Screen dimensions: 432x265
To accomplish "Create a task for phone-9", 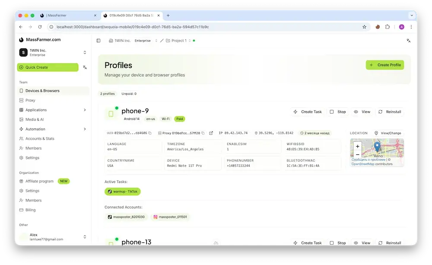I will [x=308, y=112].
